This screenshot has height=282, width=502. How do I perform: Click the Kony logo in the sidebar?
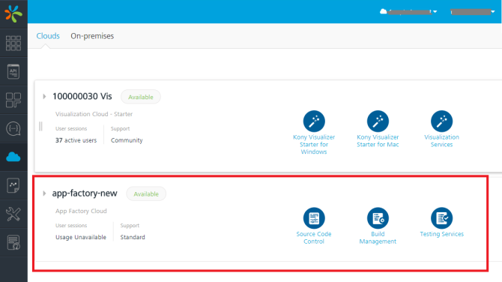[13, 13]
